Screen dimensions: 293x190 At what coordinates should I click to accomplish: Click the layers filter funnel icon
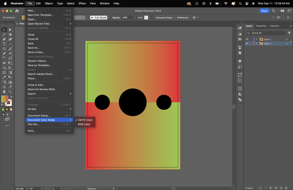[289, 33]
